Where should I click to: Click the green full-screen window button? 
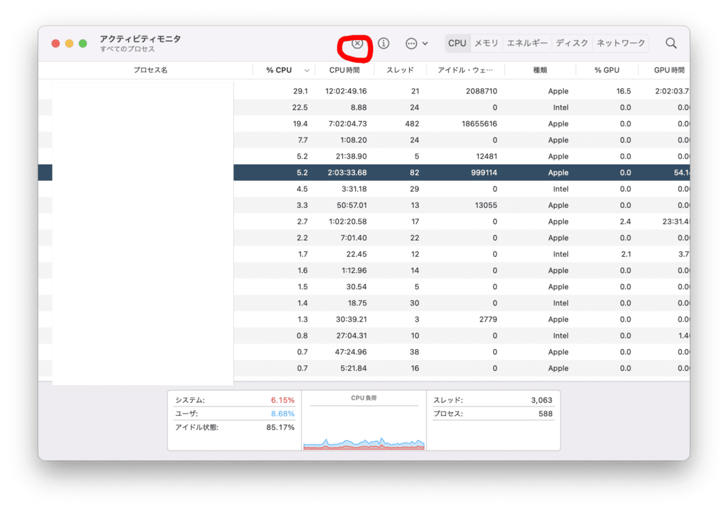click(83, 44)
